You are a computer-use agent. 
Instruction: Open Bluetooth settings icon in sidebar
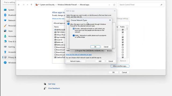[x=5, y=15]
